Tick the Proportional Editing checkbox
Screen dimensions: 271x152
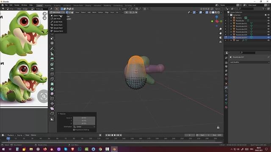(x=74, y=130)
